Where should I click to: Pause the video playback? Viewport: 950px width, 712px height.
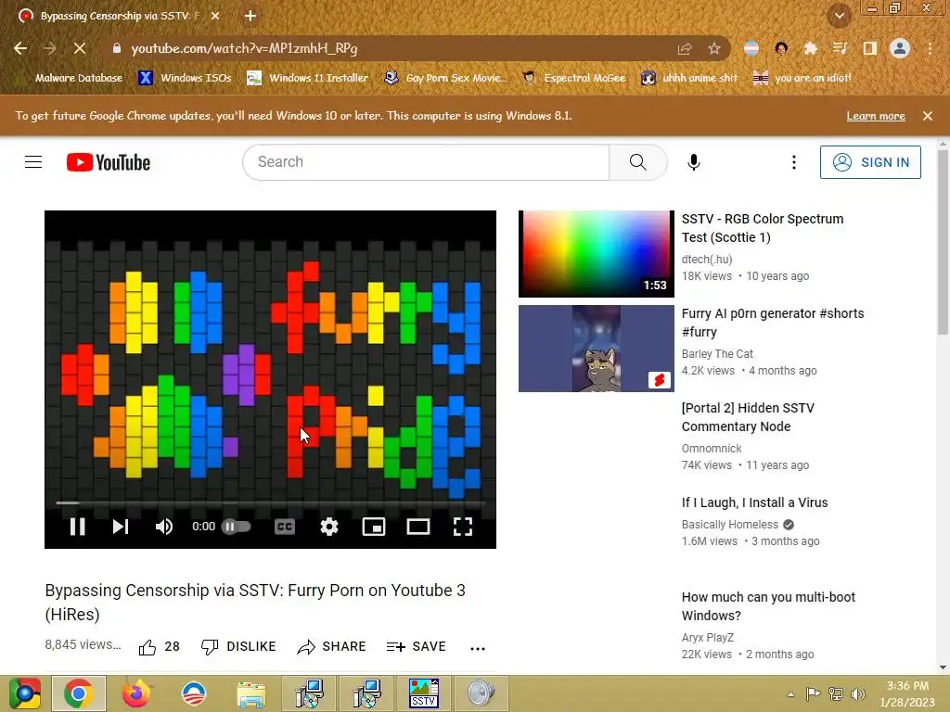click(78, 527)
